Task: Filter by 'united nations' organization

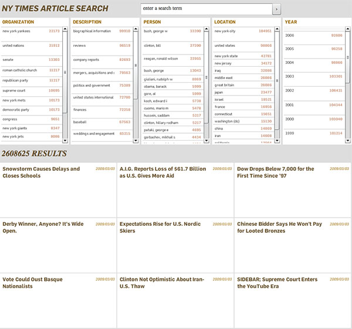Action: pos(15,45)
